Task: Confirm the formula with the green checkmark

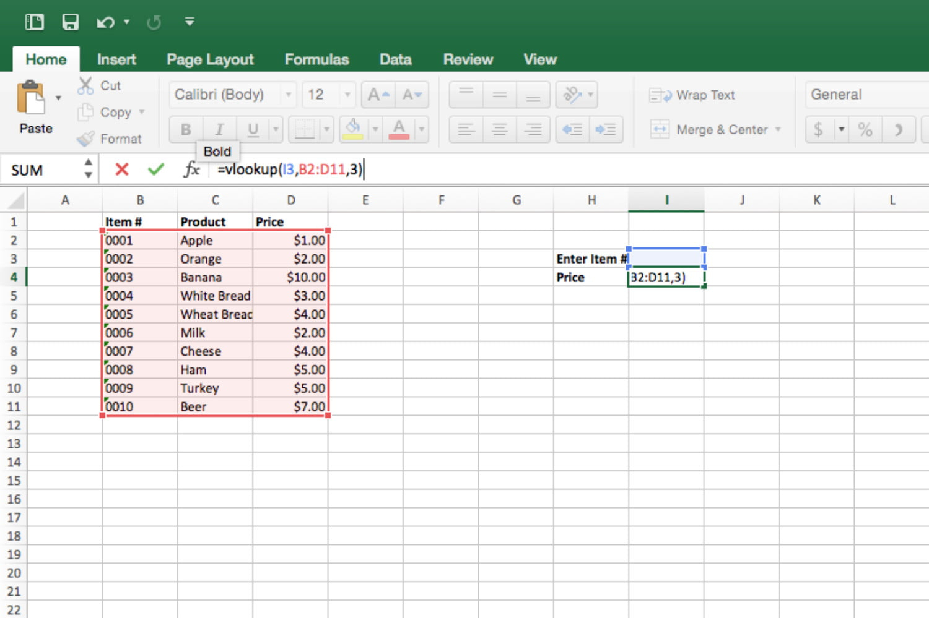Action: 156,169
